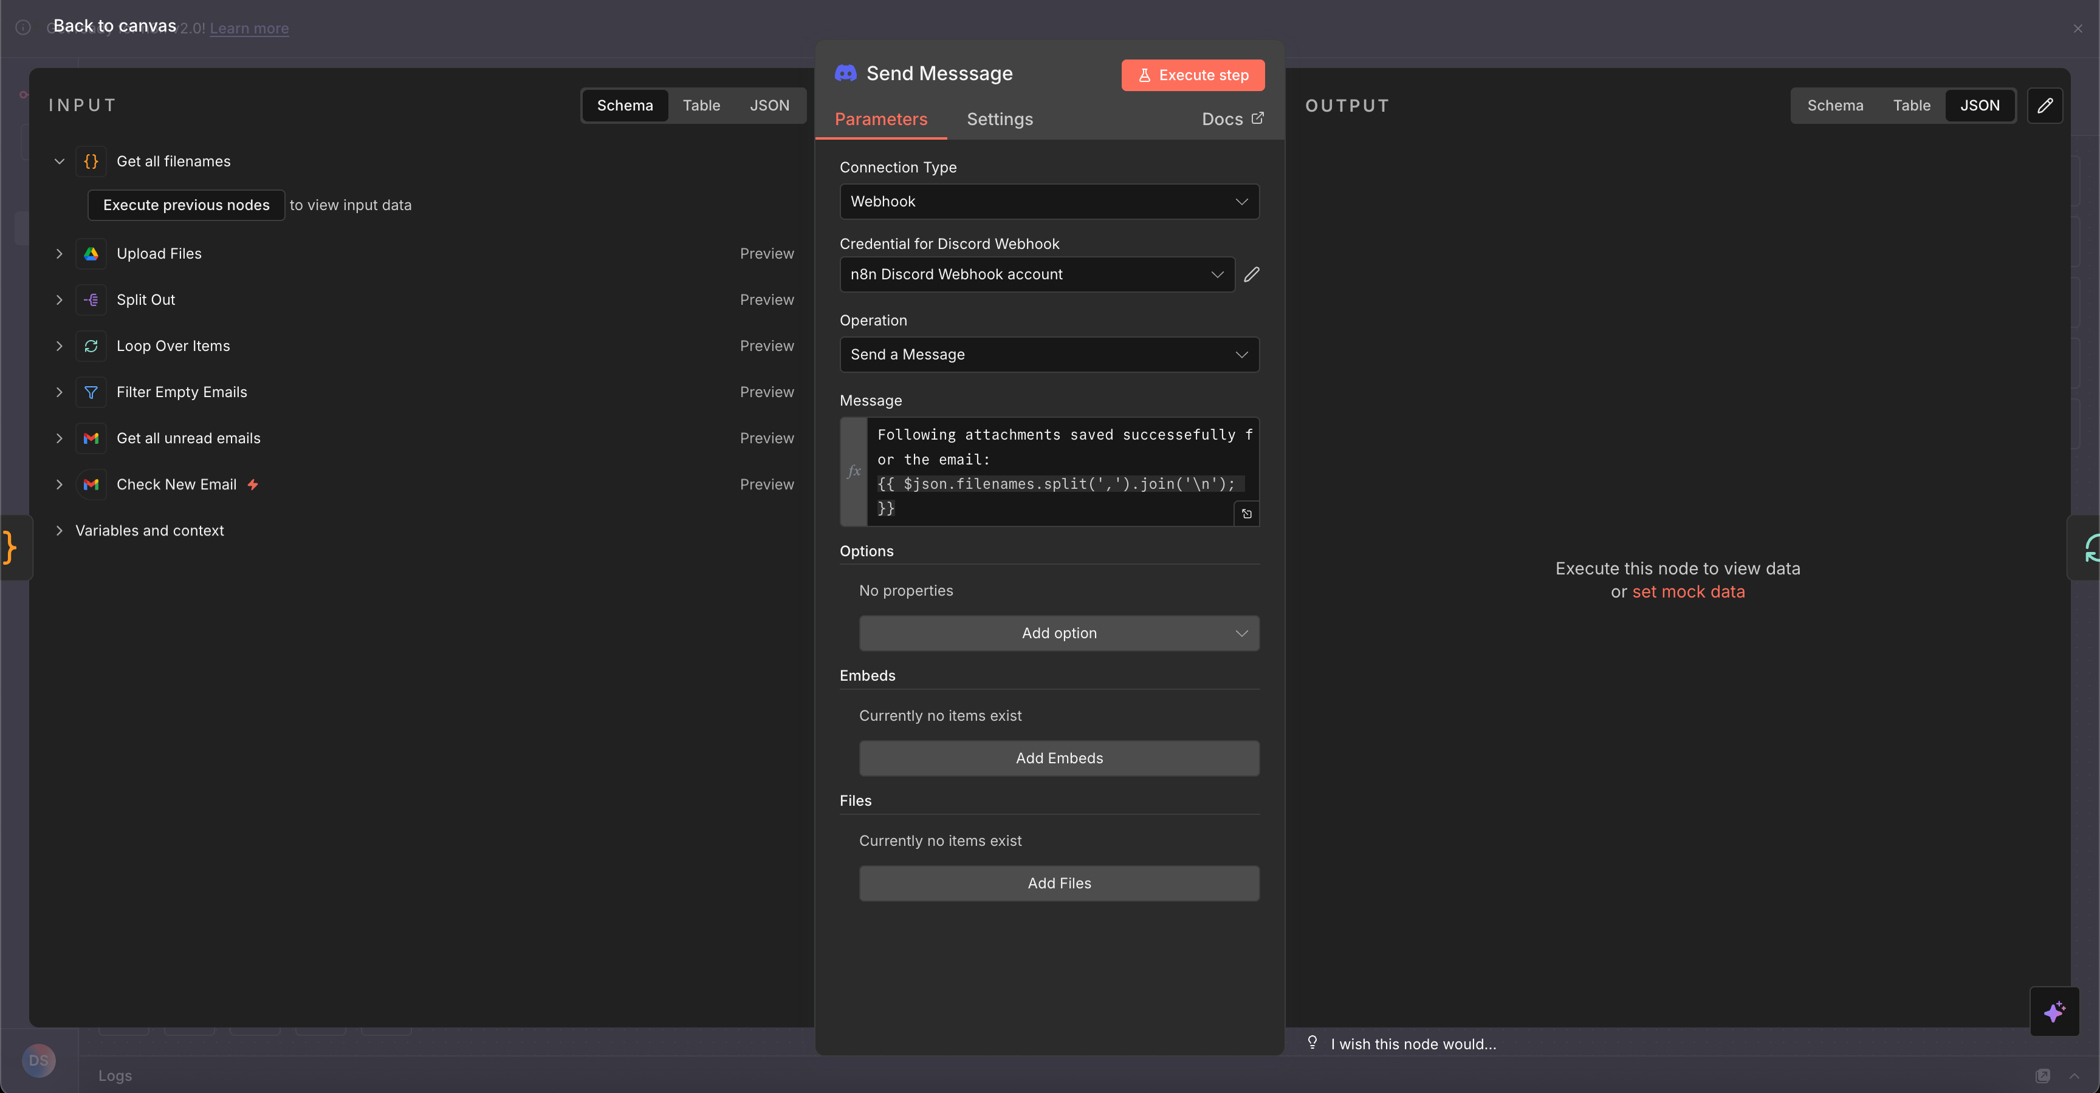This screenshot has height=1093, width=2100.
Task: Click the Split Out node icon
Action: [91, 300]
